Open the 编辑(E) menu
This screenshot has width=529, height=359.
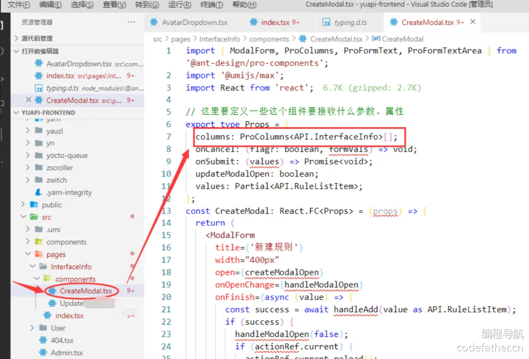(x=50, y=5)
